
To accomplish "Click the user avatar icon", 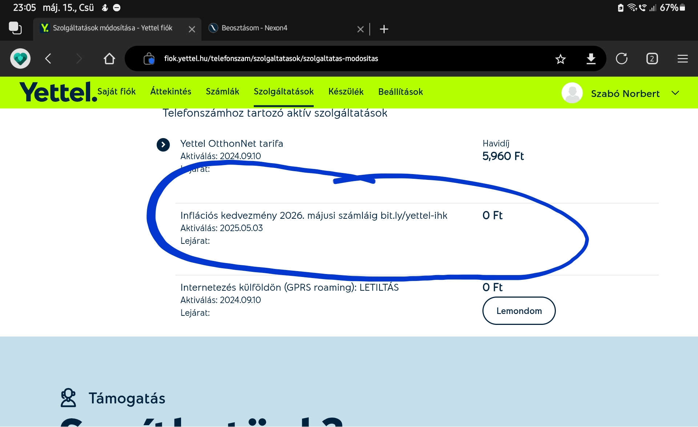I will tap(572, 93).
